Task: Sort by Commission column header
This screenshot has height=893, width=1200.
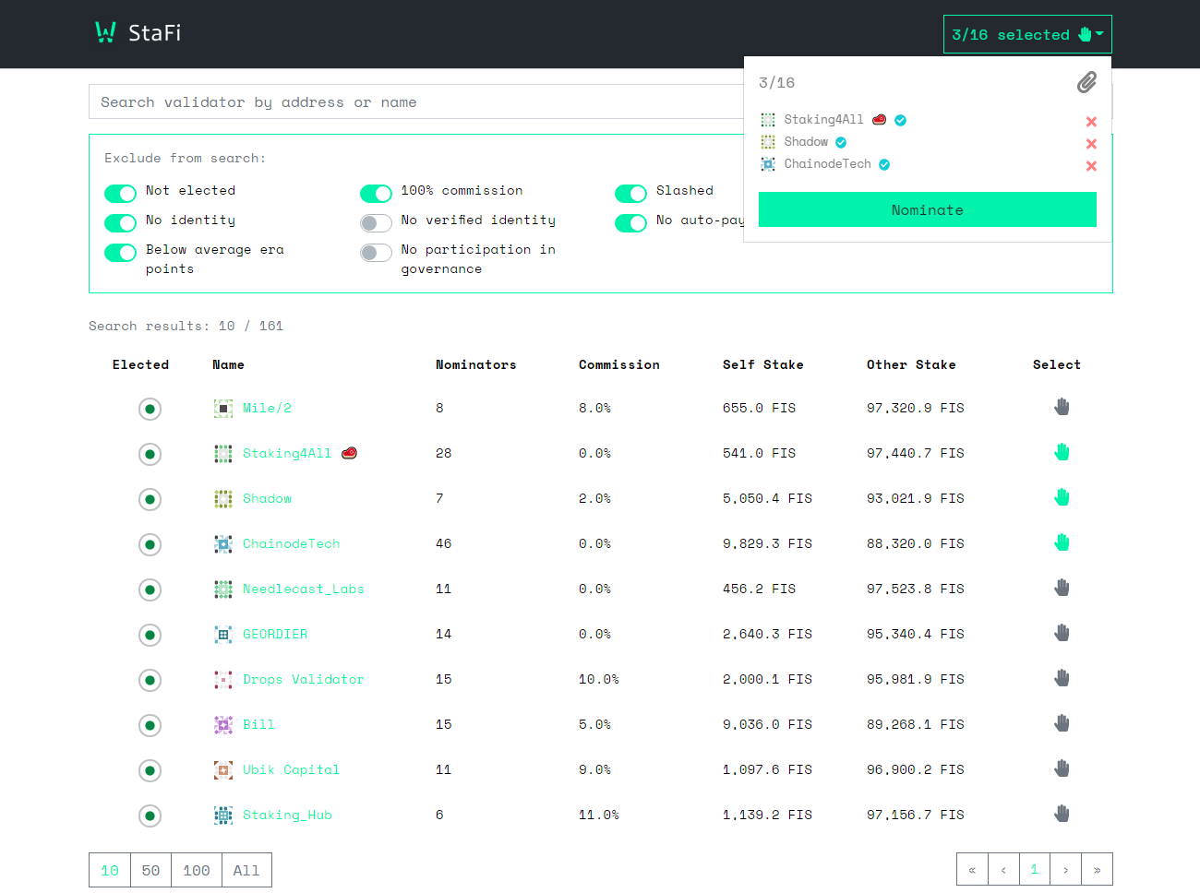Action: point(618,364)
